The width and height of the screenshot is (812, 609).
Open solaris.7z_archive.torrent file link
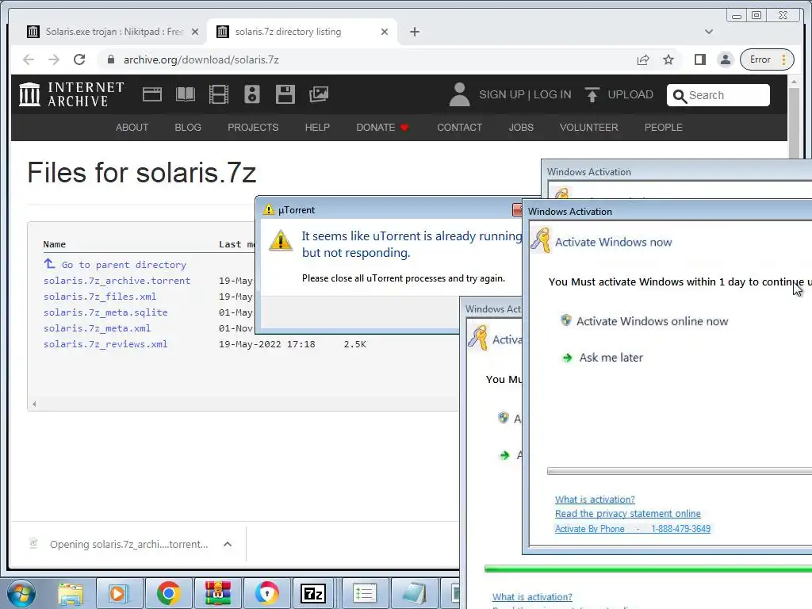click(x=117, y=281)
